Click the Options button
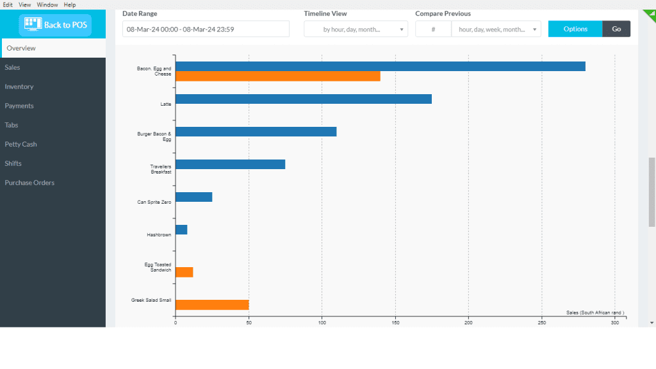The width and height of the screenshot is (656, 369). coord(575,29)
